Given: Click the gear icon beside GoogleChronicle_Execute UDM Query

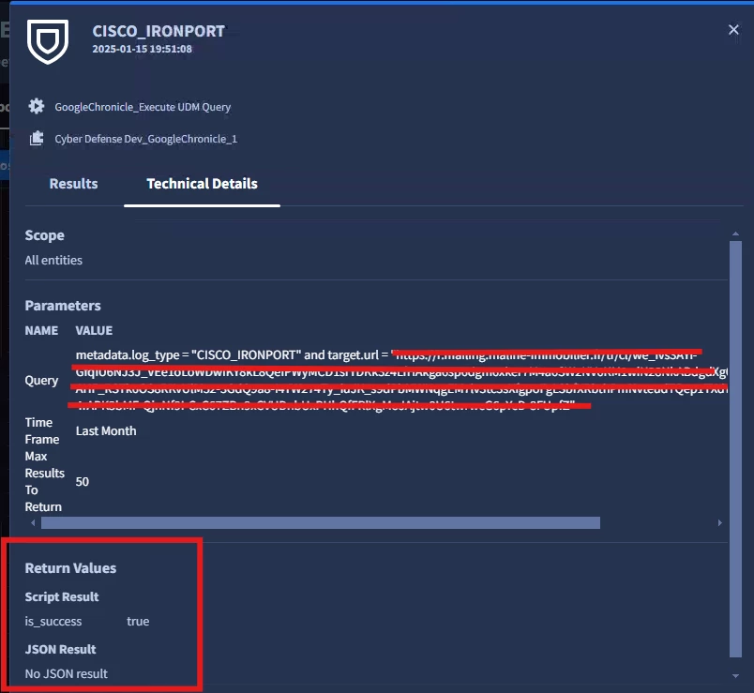Looking at the screenshot, I should [x=36, y=106].
